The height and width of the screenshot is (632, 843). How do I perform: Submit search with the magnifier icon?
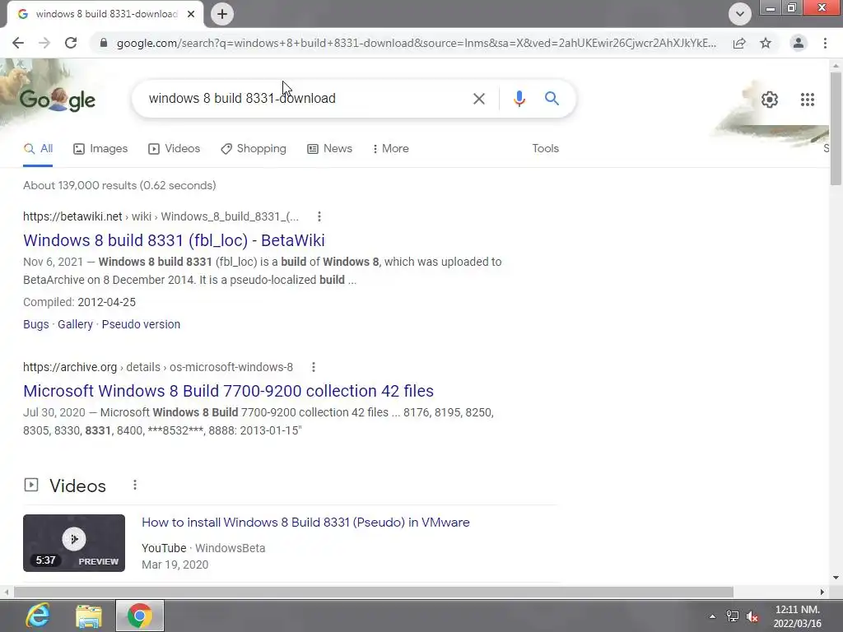pyautogui.click(x=552, y=99)
